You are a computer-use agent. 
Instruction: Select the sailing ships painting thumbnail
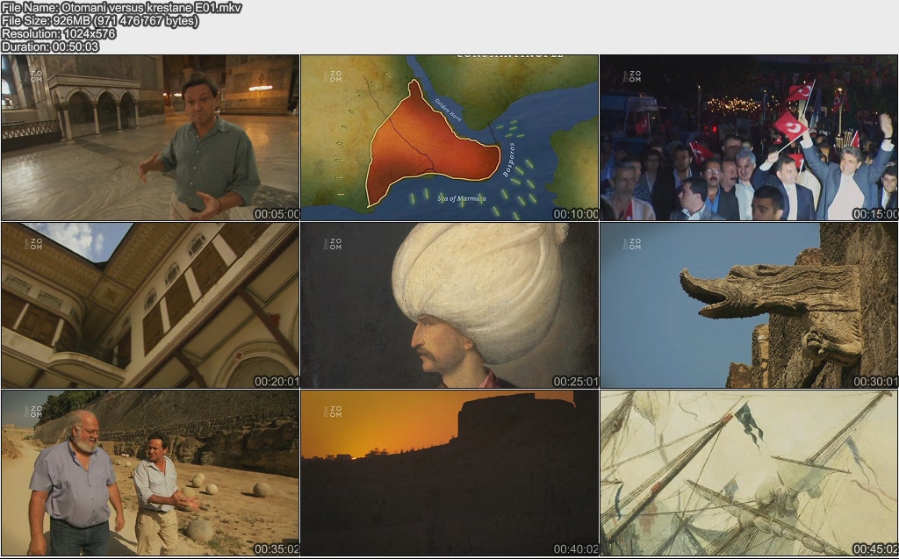pyautogui.click(x=748, y=472)
